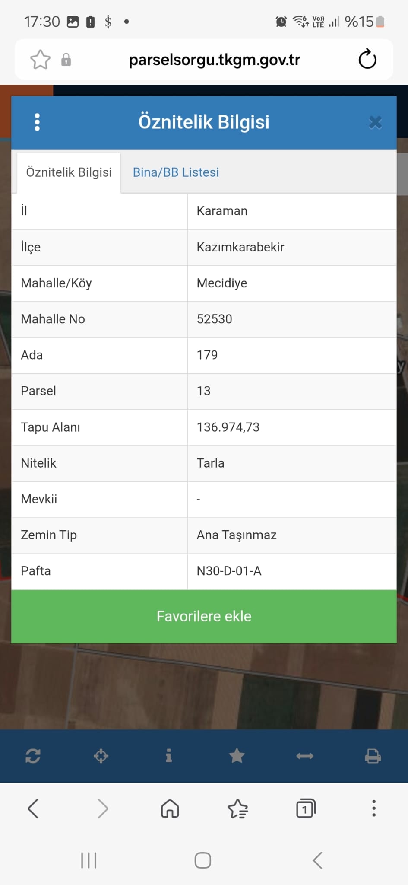Open the browser three-dot options menu
Viewport: 408px width, 885px height.
(x=374, y=809)
